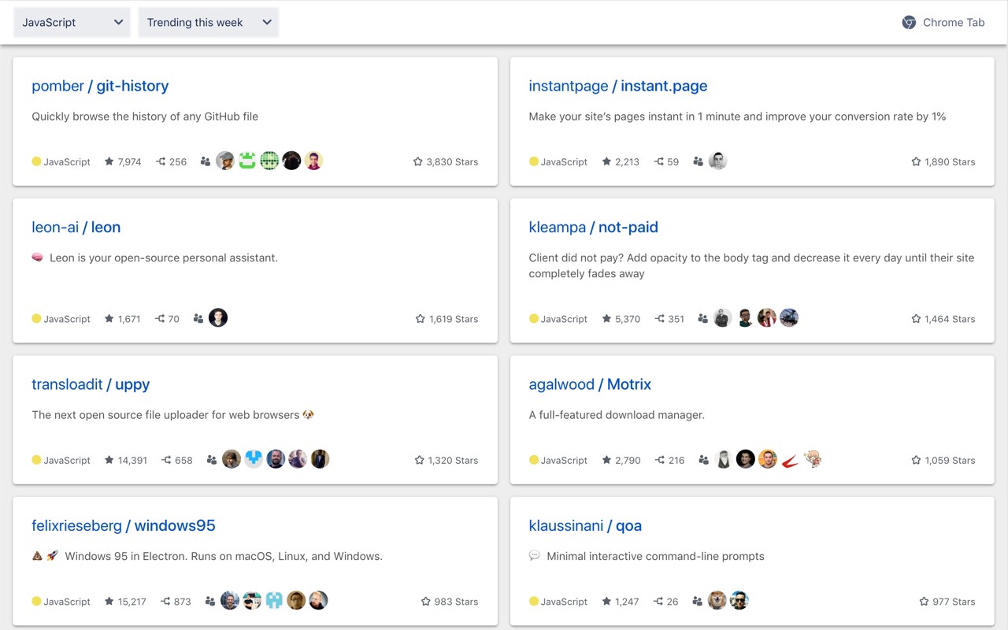Click the first contributor avatar on uppy

(232, 459)
